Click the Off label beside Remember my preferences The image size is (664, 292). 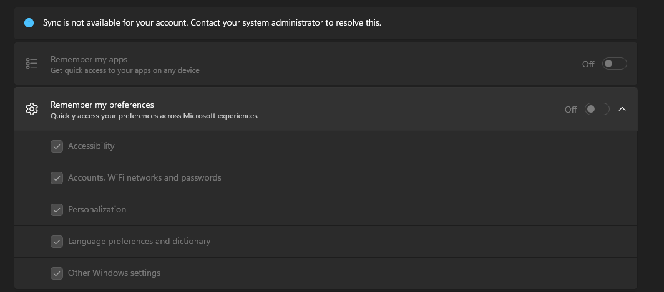570,110
